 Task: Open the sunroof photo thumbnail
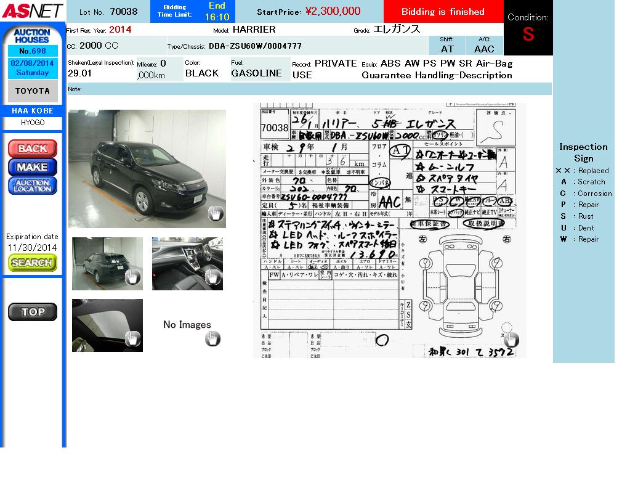pos(107,325)
